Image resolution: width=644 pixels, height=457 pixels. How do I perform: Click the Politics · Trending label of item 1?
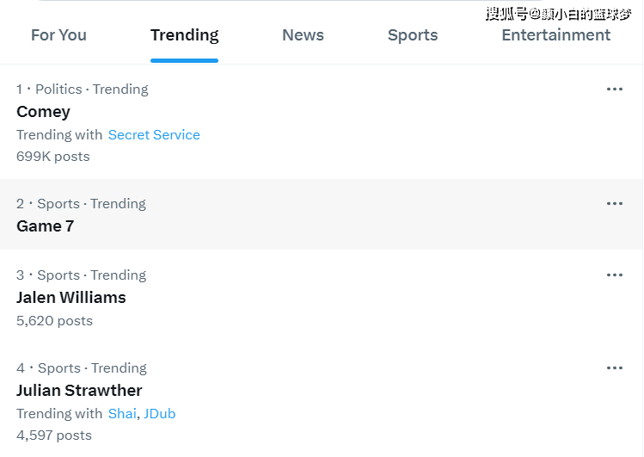pyautogui.click(x=92, y=90)
